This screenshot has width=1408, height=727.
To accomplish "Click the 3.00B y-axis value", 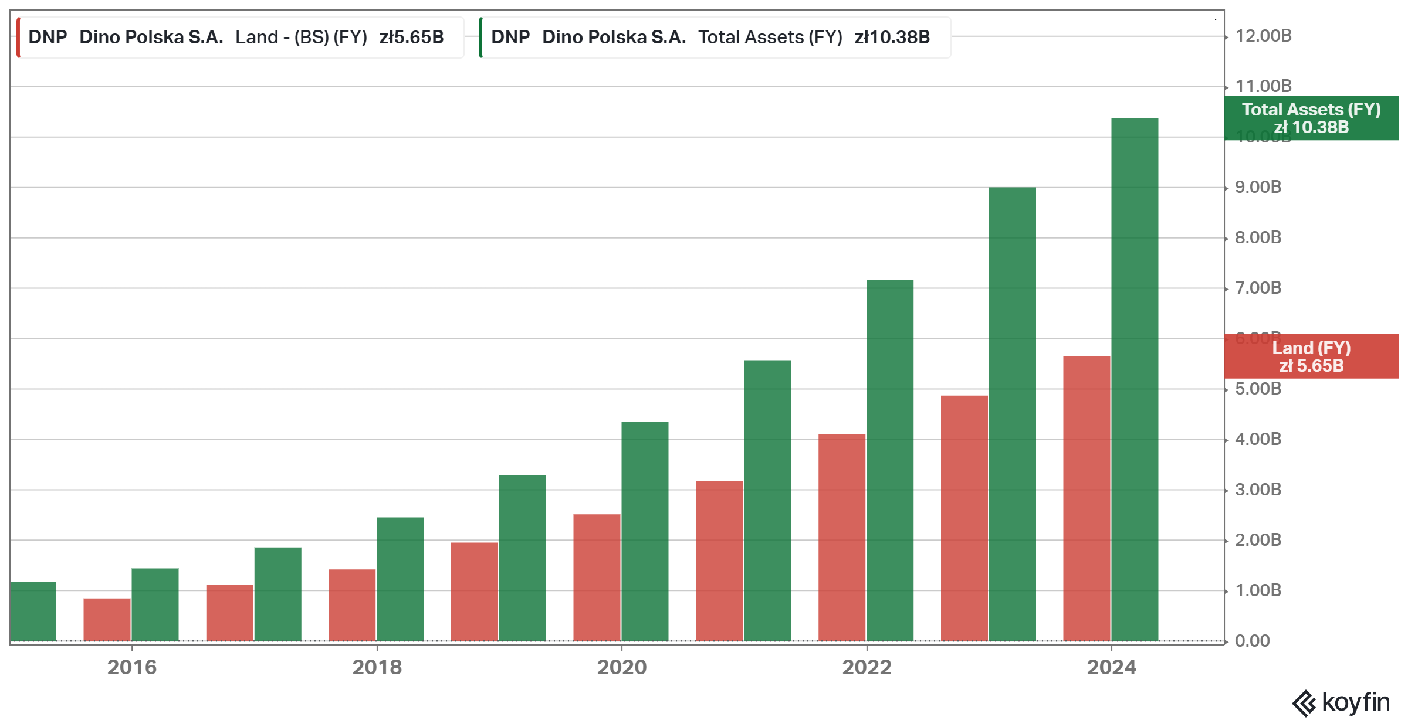I will coord(1258,490).
